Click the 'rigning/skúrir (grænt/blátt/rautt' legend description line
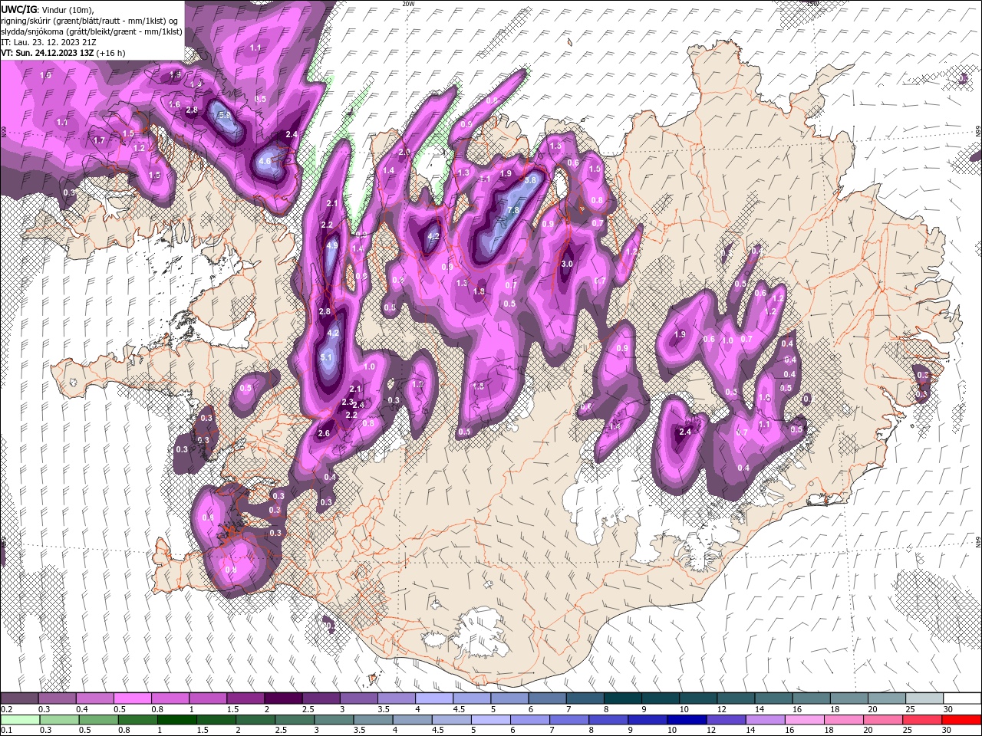Viewport: 982px width, 736px height. pos(90,20)
